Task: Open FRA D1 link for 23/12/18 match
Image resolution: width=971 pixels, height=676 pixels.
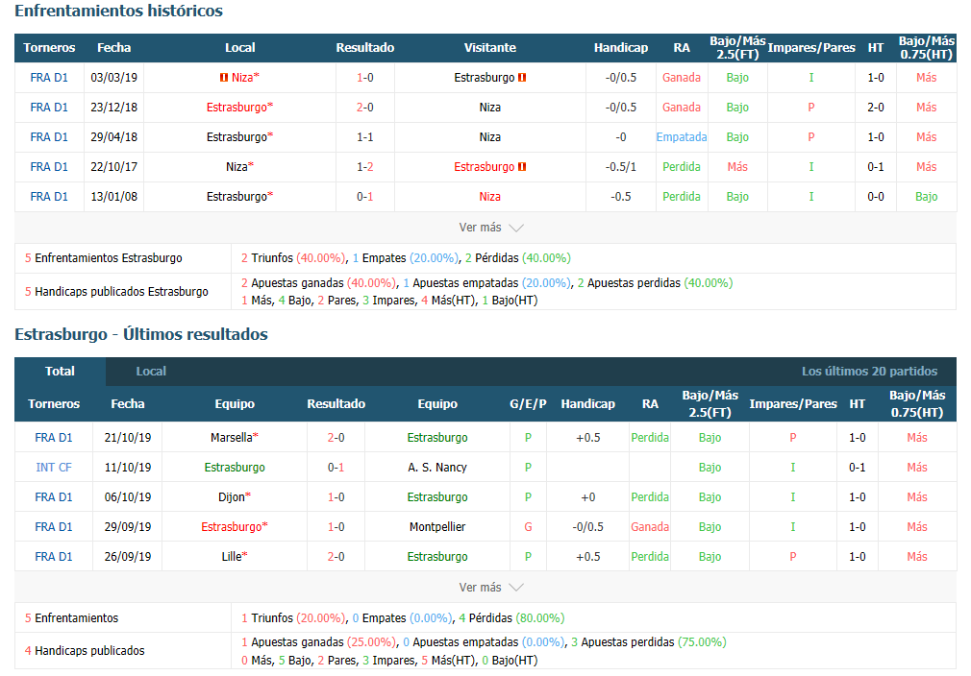Action: [x=49, y=107]
